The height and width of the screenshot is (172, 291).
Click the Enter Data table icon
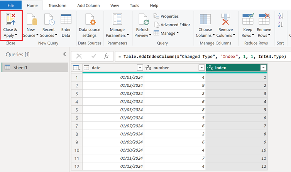[66, 20]
